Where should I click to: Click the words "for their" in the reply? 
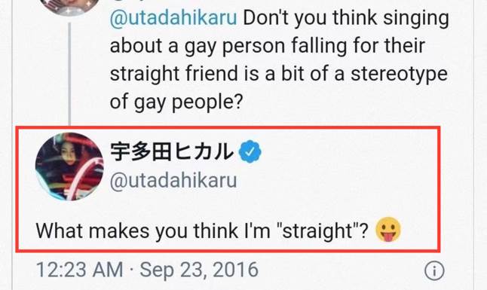388,46
